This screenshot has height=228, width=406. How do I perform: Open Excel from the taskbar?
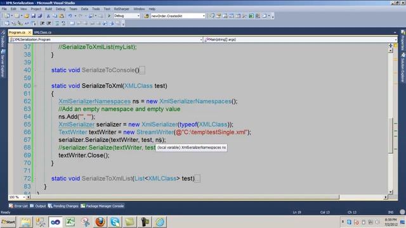pos(70,222)
